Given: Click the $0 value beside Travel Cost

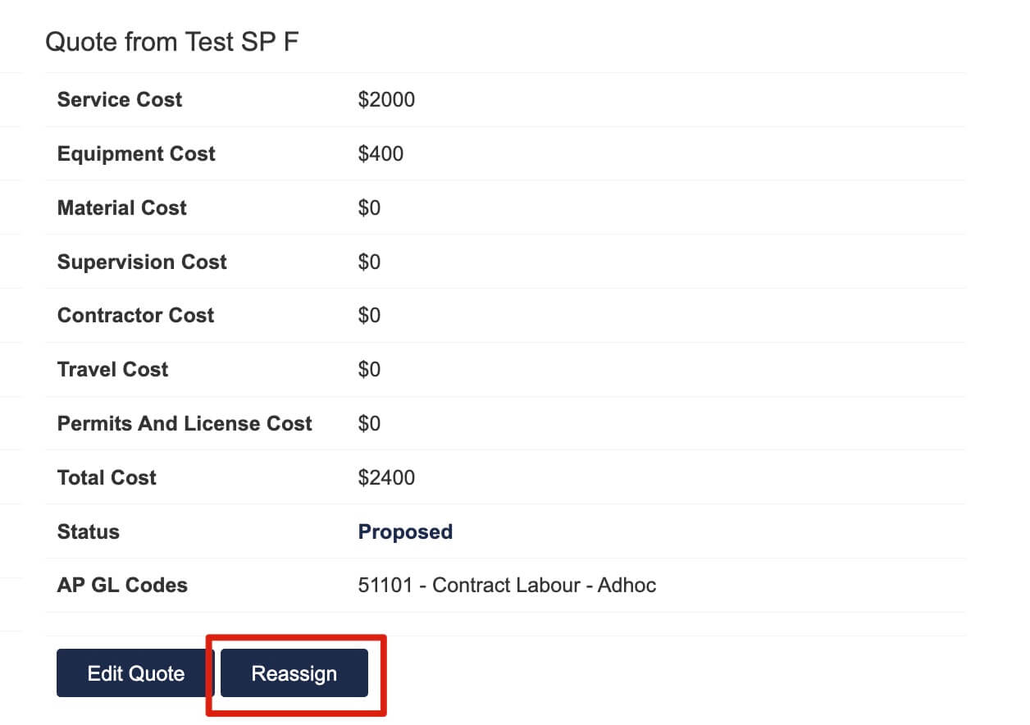Looking at the screenshot, I should coord(369,369).
